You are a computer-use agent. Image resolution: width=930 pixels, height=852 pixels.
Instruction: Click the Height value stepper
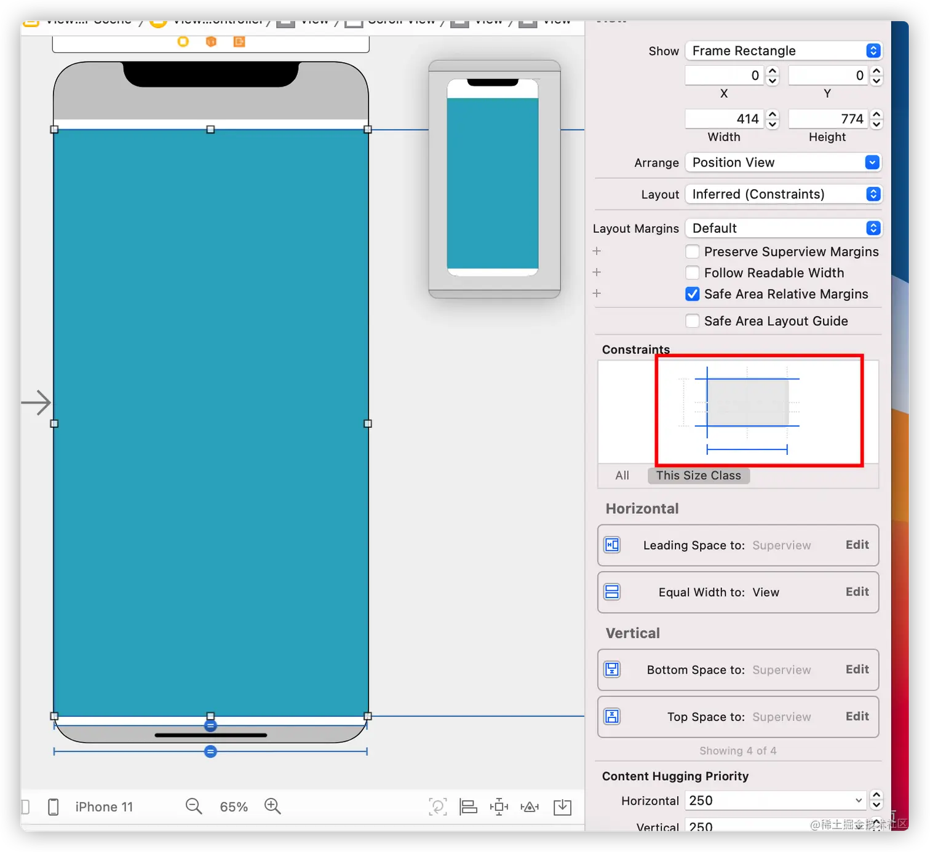pyautogui.click(x=876, y=119)
